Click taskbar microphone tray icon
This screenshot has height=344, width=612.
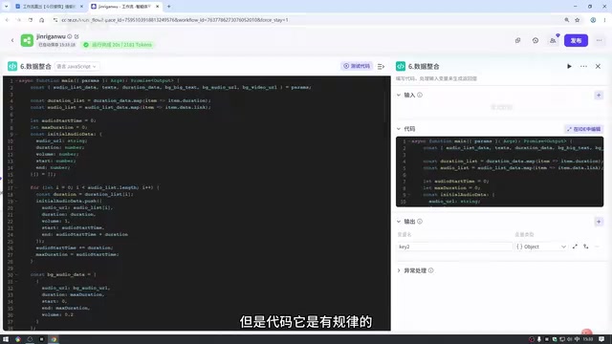[538, 339]
